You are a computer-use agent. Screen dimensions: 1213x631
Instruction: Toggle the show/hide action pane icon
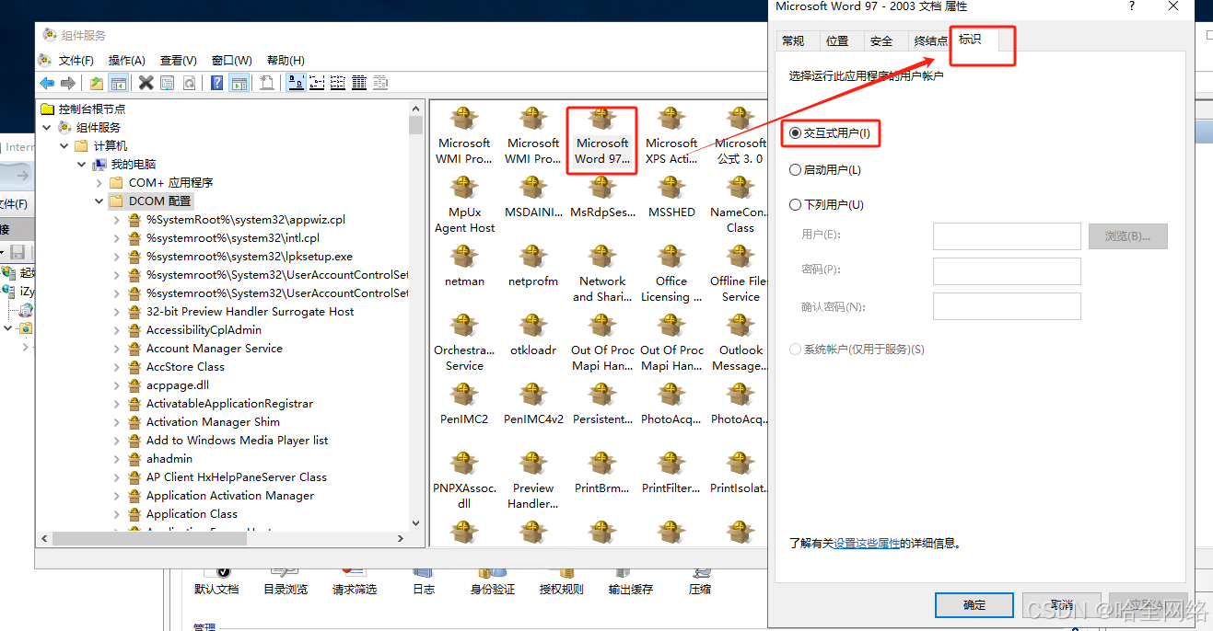click(x=239, y=84)
